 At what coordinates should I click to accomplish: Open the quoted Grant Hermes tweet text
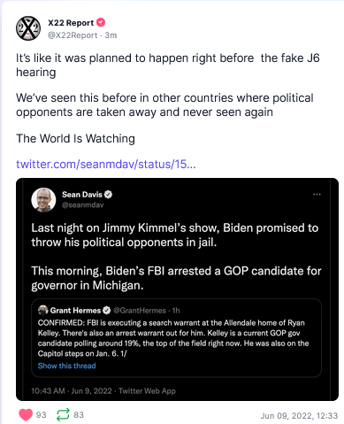coord(173,338)
